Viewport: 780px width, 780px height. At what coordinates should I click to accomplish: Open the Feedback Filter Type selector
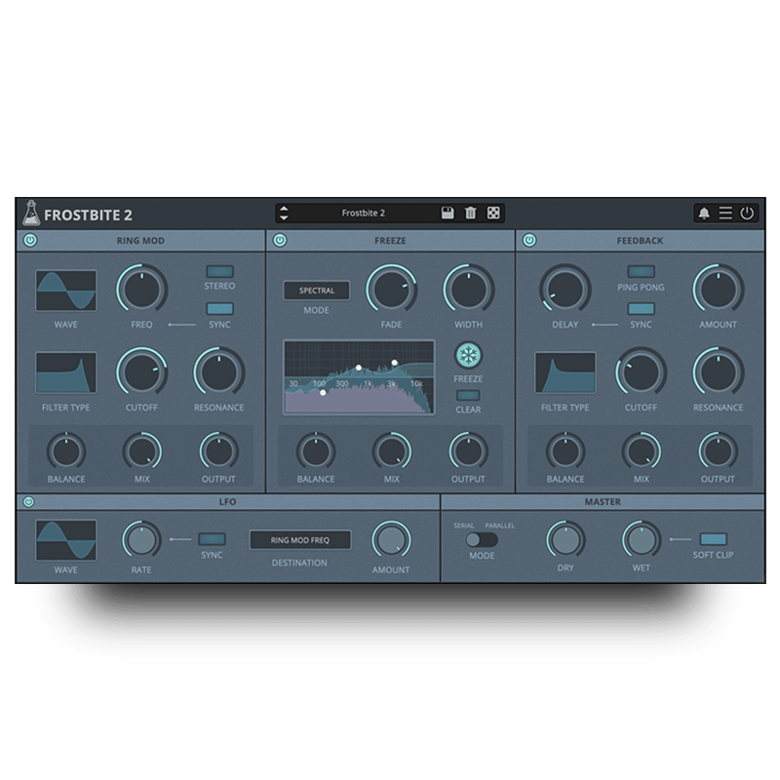tap(565, 372)
